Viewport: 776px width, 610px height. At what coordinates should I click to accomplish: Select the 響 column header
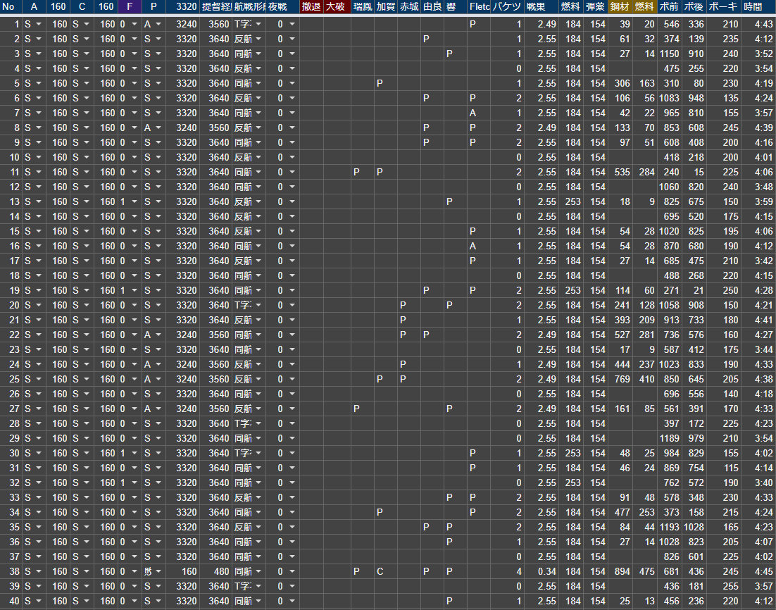coord(456,7)
